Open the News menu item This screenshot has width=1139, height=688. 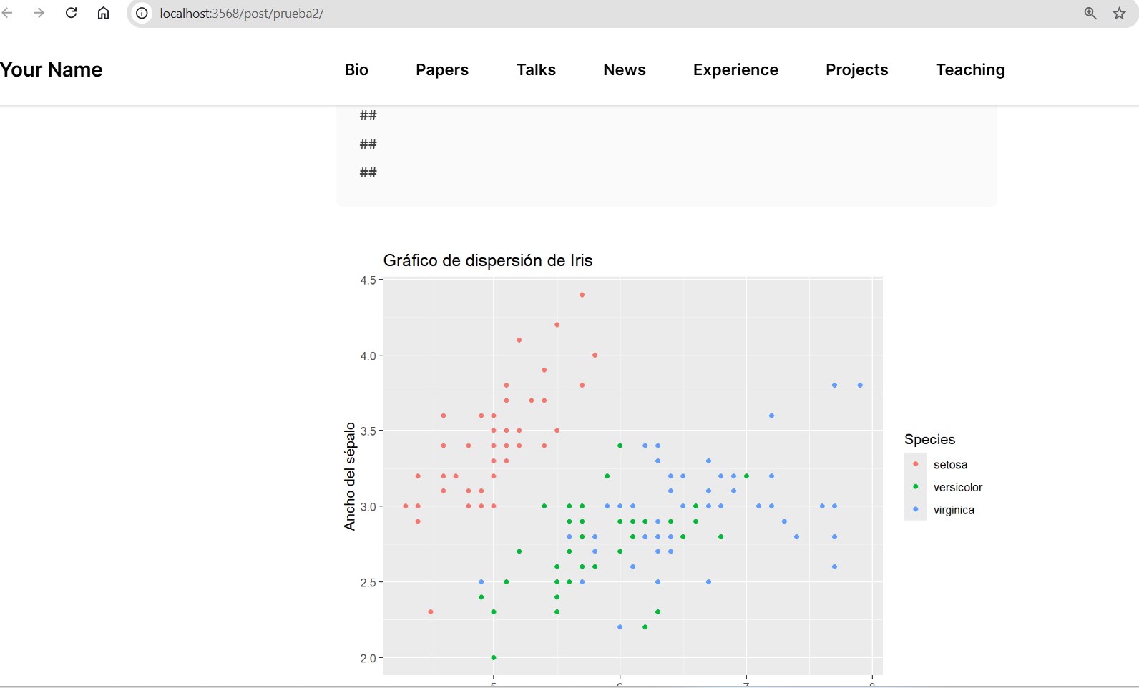point(625,69)
